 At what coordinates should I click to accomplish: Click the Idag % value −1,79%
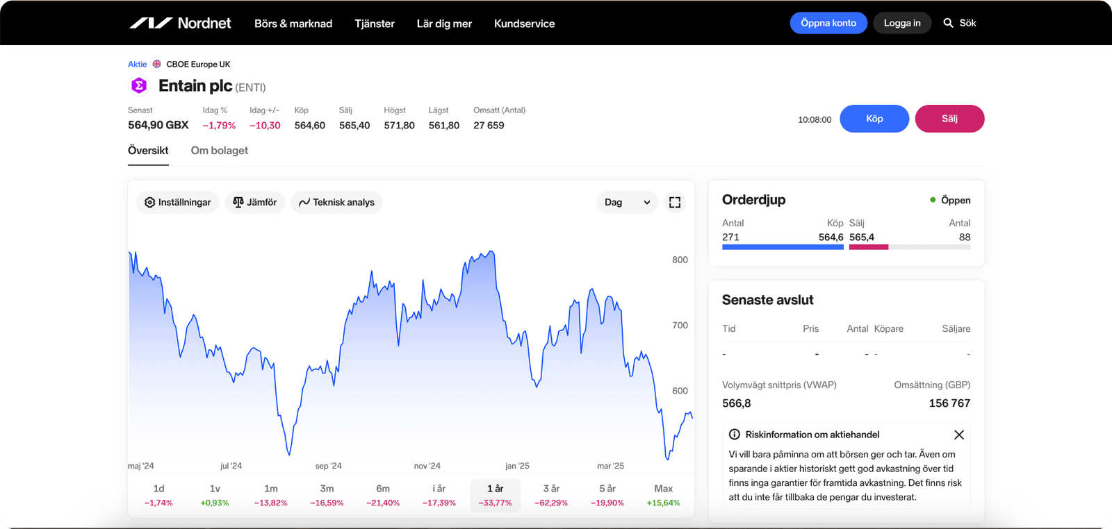(219, 126)
